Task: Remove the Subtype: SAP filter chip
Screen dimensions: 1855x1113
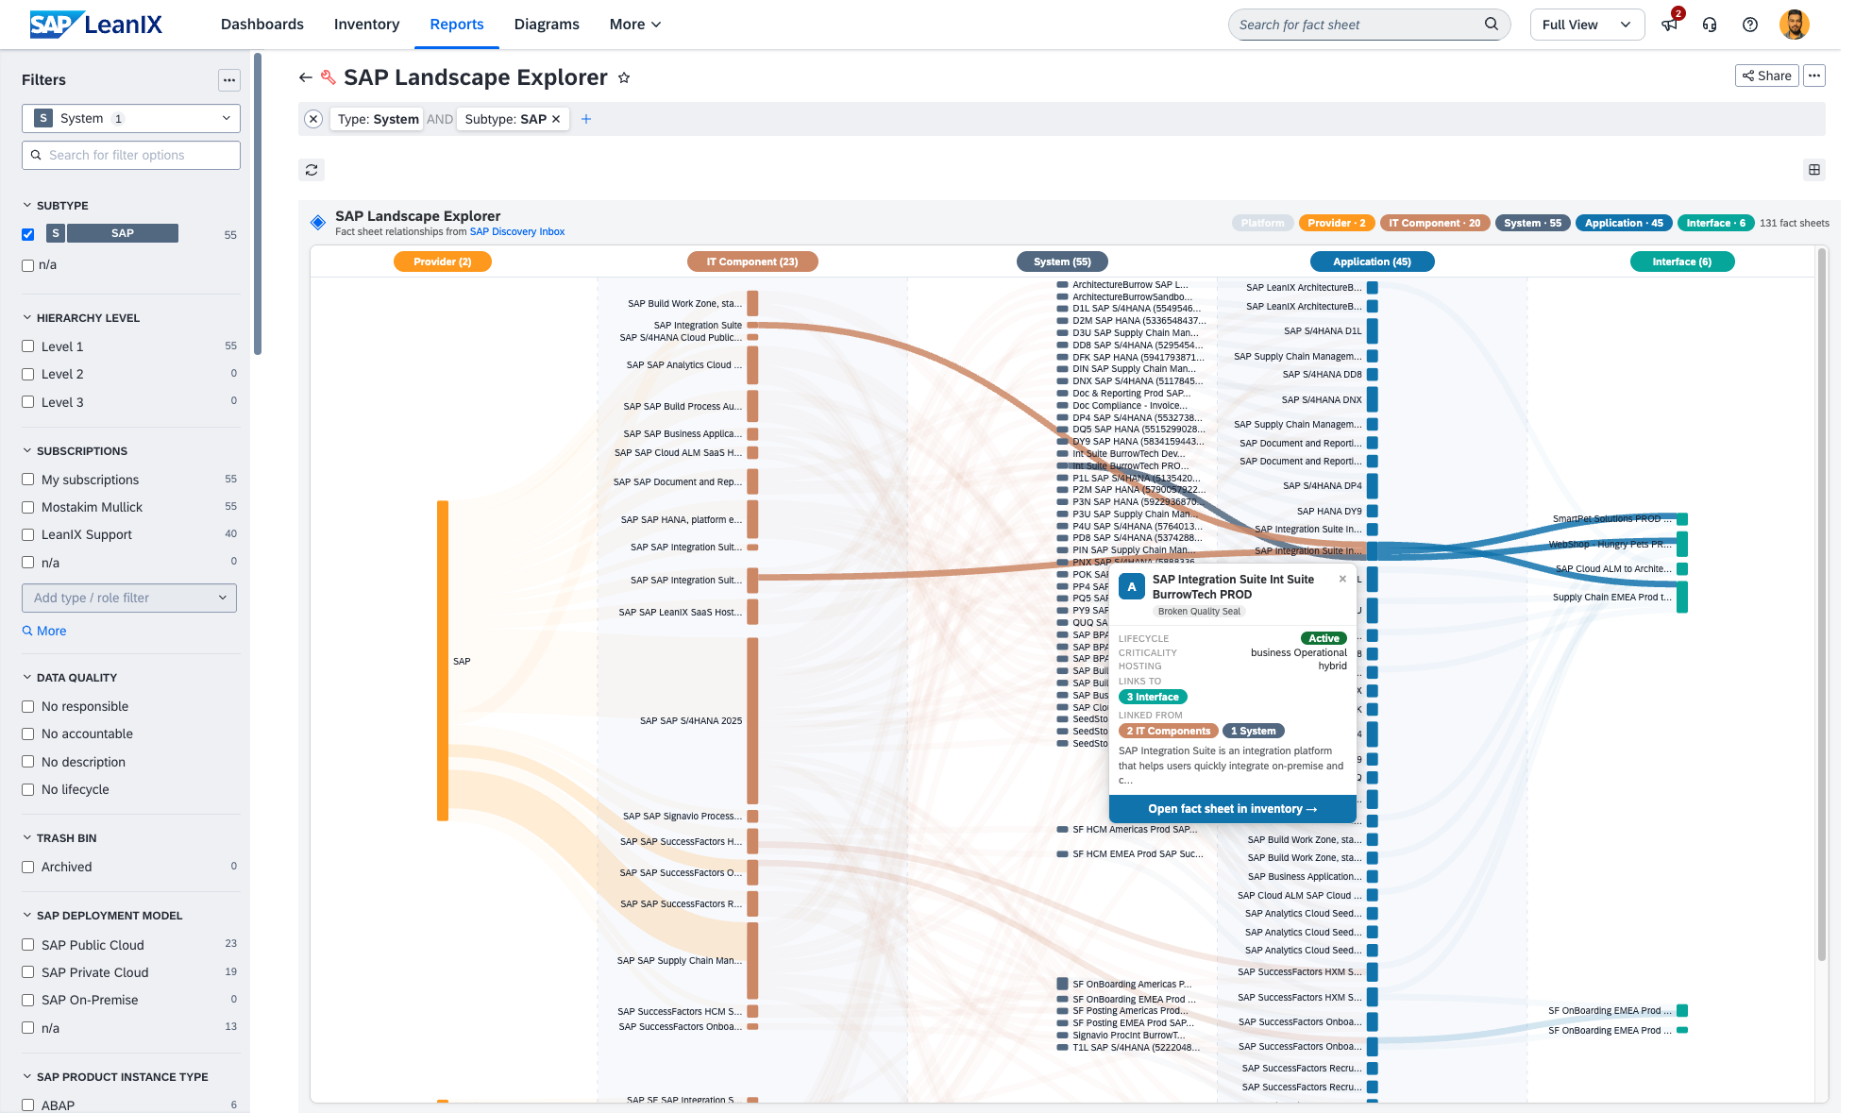Action: (x=556, y=119)
